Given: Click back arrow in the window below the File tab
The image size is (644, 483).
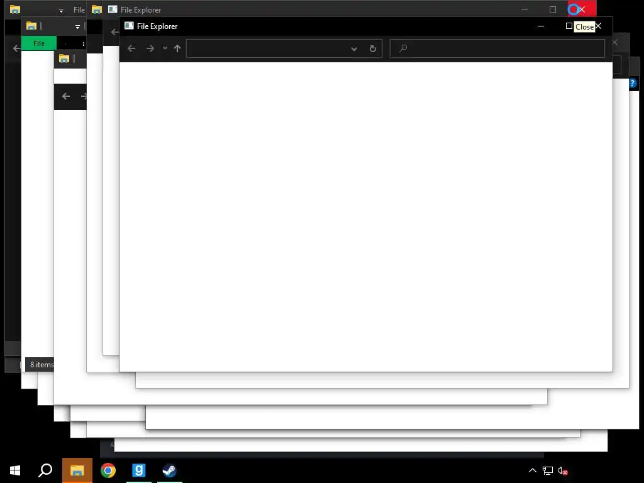Looking at the screenshot, I should pos(65,96).
